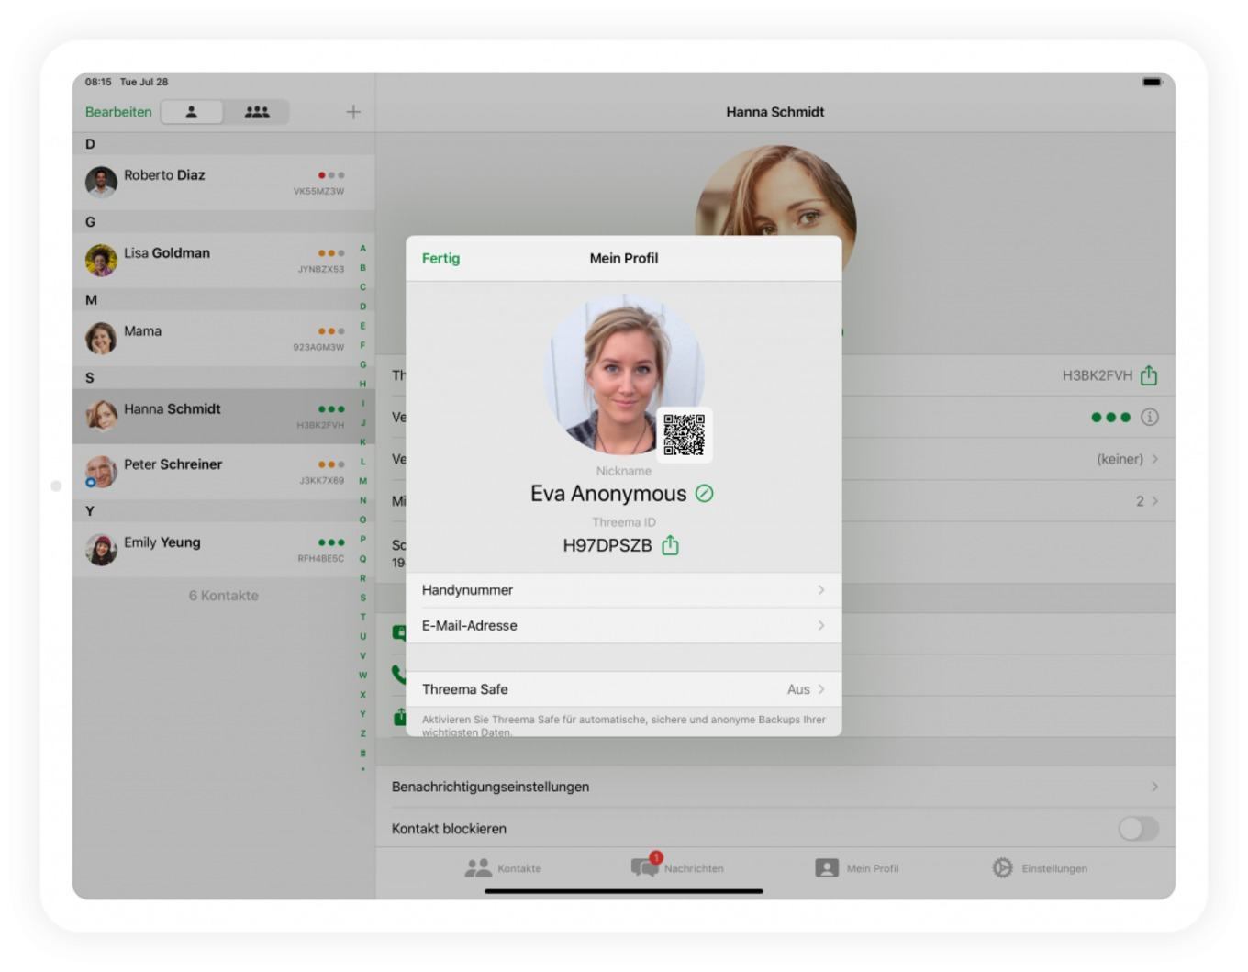Select contact Mama
Screen dimensions: 1248x972
click(x=223, y=338)
